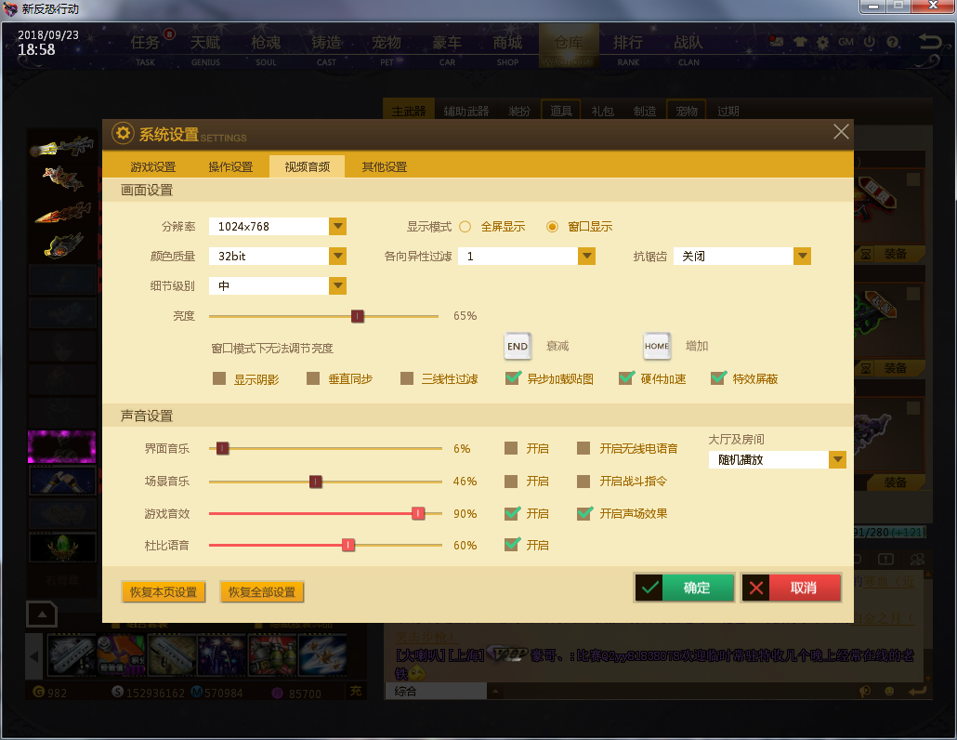Close the system settings dialog with X
Image resolution: width=957 pixels, height=740 pixels.
pyautogui.click(x=841, y=131)
